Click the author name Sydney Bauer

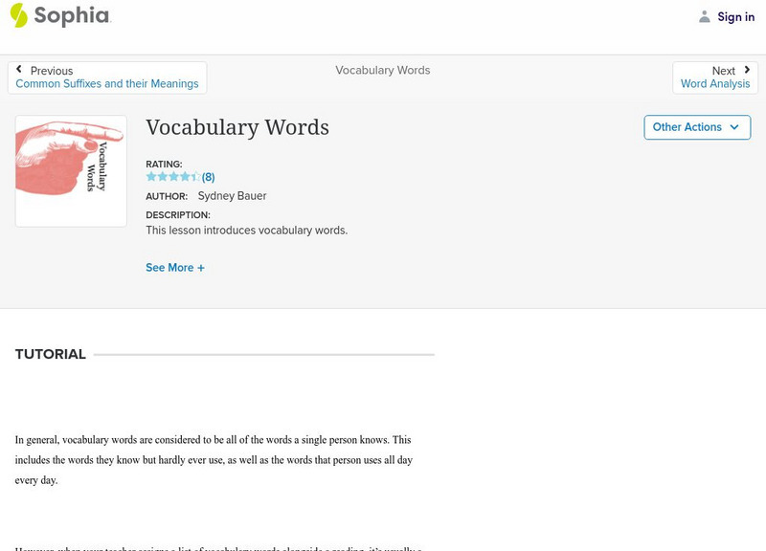click(x=232, y=196)
